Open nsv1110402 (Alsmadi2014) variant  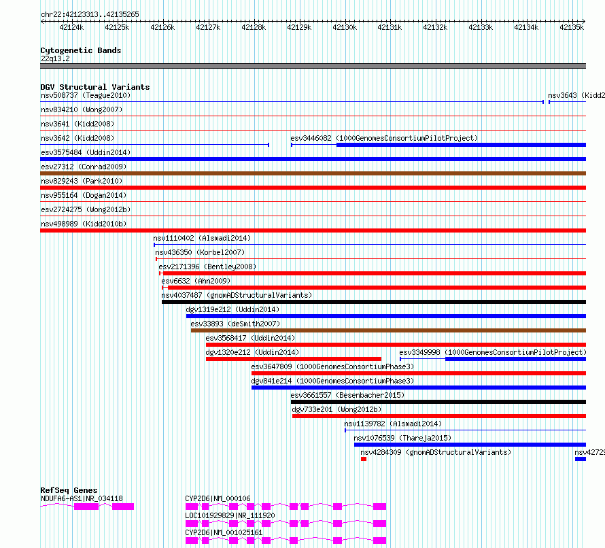click(202, 238)
